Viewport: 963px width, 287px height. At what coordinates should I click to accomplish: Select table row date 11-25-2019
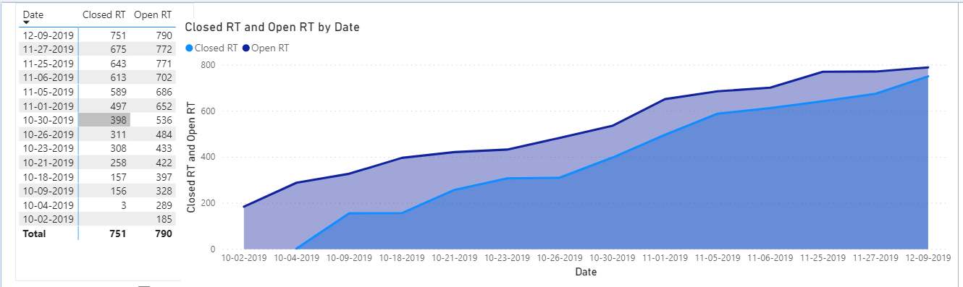pyautogui.click(x=49, y=63)
